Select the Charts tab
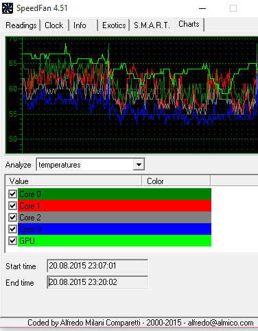Viewport: 258px width, 331px height. pyautogui.click(x=189, y=24)
